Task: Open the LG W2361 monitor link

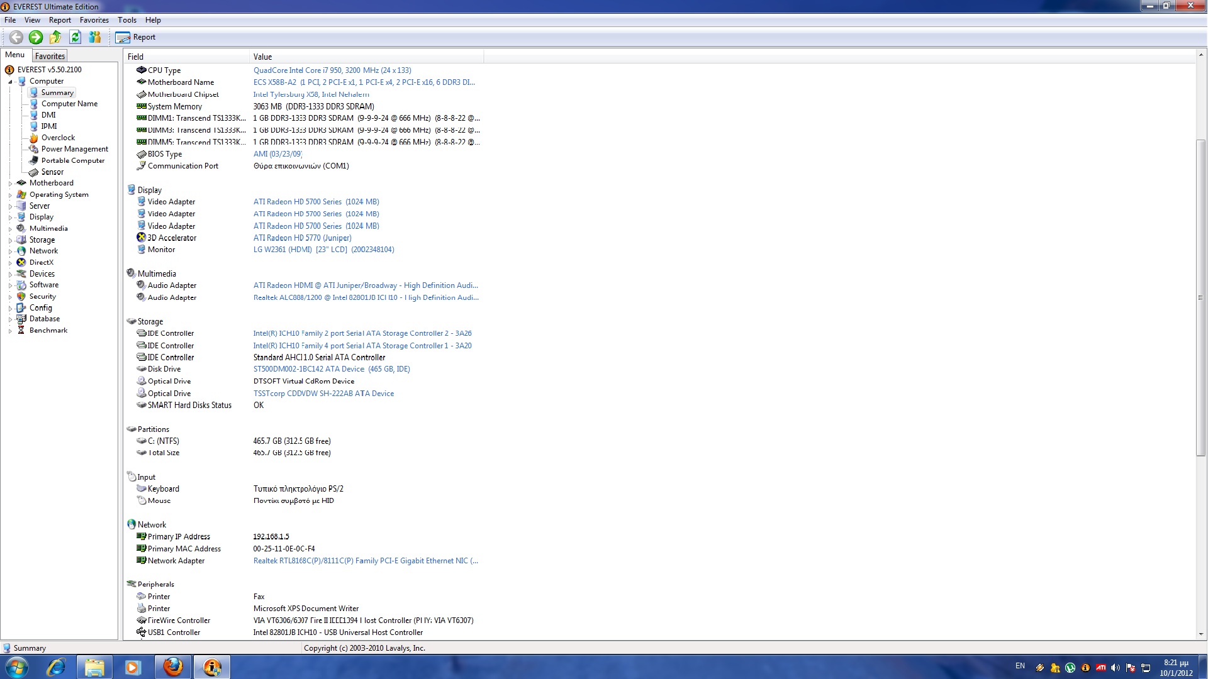Action: (324, 250)
